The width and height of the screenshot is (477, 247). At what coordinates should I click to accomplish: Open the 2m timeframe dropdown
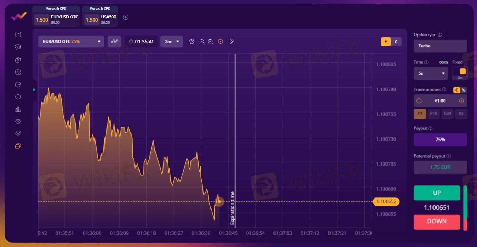click(x=172, y=41)
